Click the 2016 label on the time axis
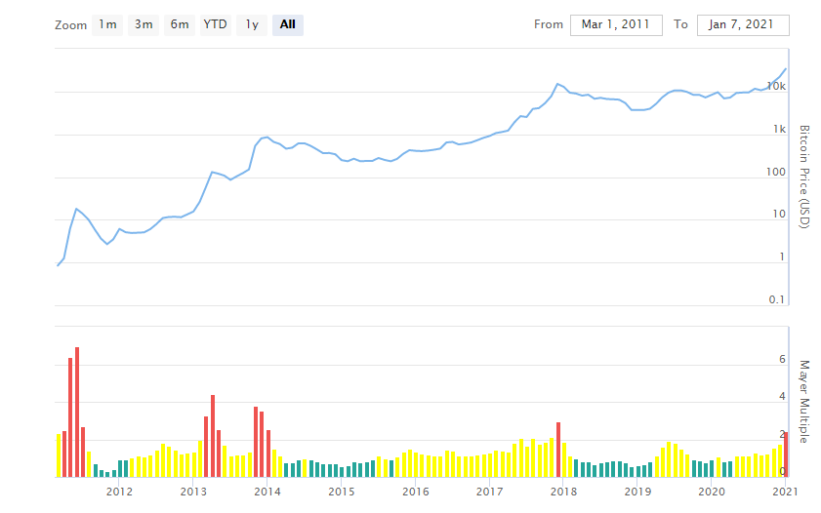 click(415, 492)
